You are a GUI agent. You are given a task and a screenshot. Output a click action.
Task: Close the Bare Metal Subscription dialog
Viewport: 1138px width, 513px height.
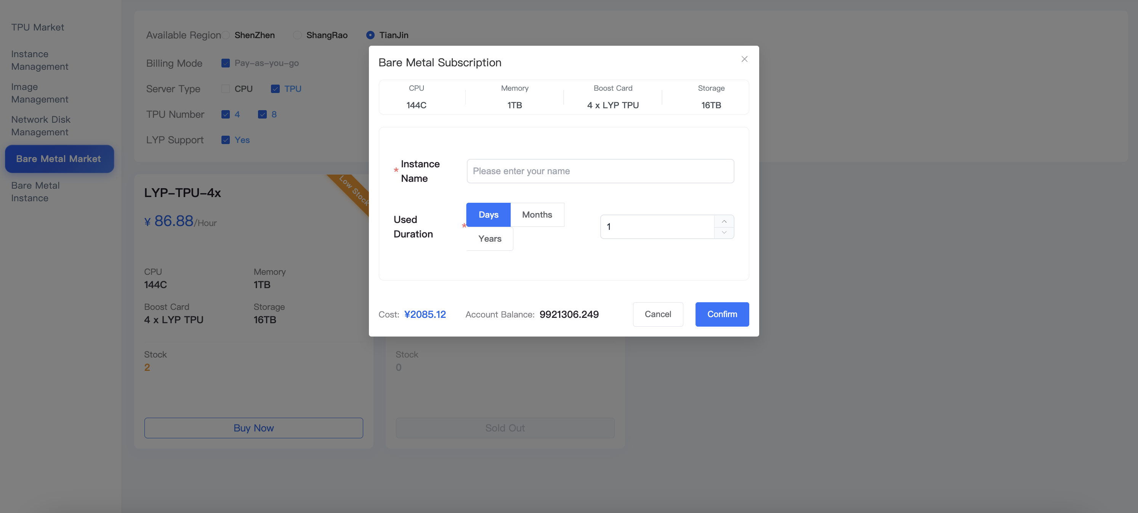(x=744, y=59)
